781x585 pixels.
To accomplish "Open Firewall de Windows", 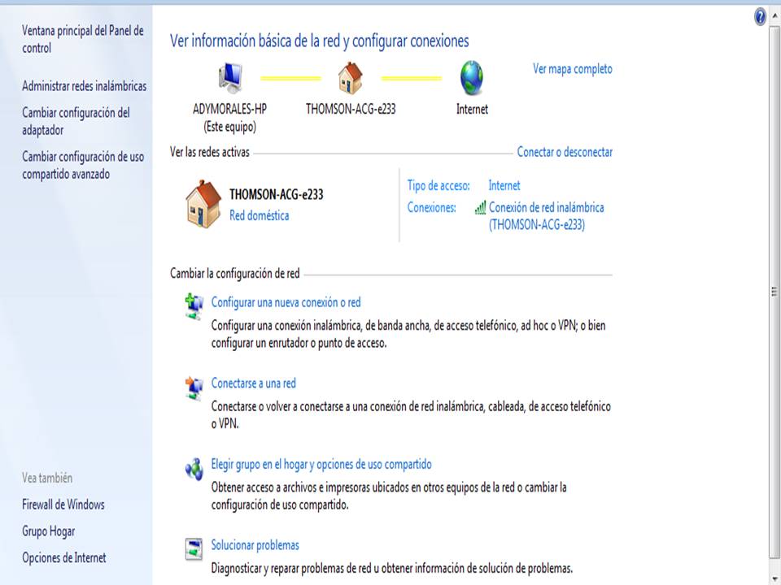I will point(63,505).
